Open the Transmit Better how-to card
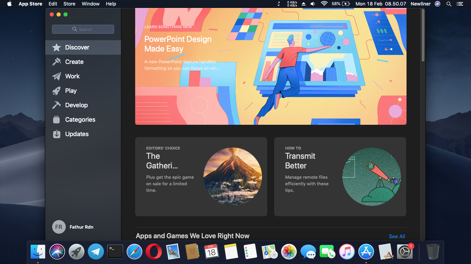Image resolution: width=471 pixels, height=264 pixels. point(340,177)
